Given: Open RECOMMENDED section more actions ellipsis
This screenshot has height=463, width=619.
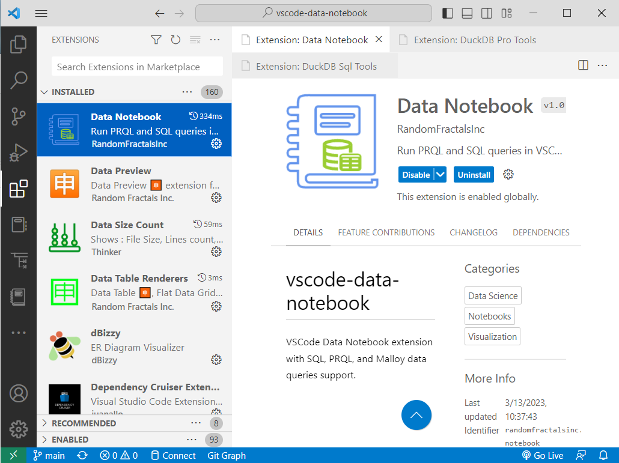Looking at the screenshot, I should (196, 423).
